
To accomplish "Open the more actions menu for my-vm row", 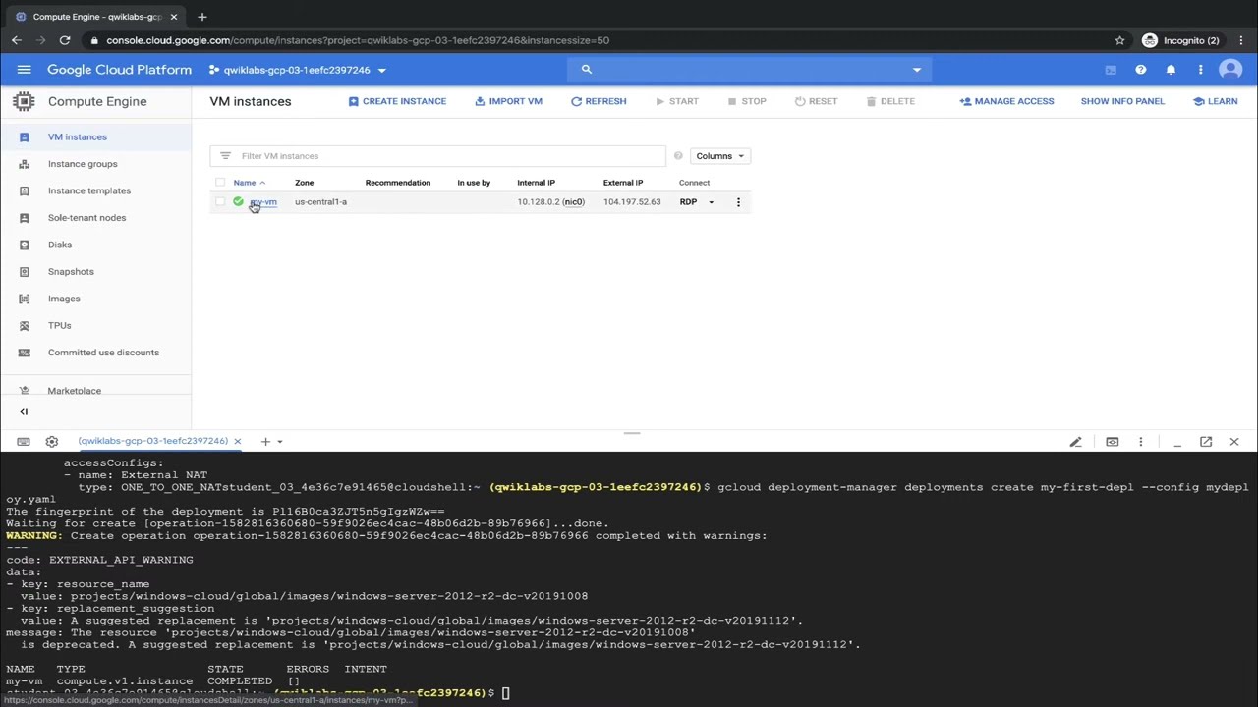I will (738, 202).
